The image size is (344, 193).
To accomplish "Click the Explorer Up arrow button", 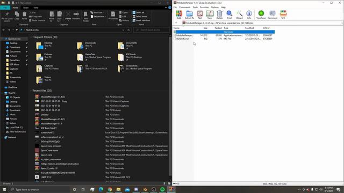I will pos(17,30).
